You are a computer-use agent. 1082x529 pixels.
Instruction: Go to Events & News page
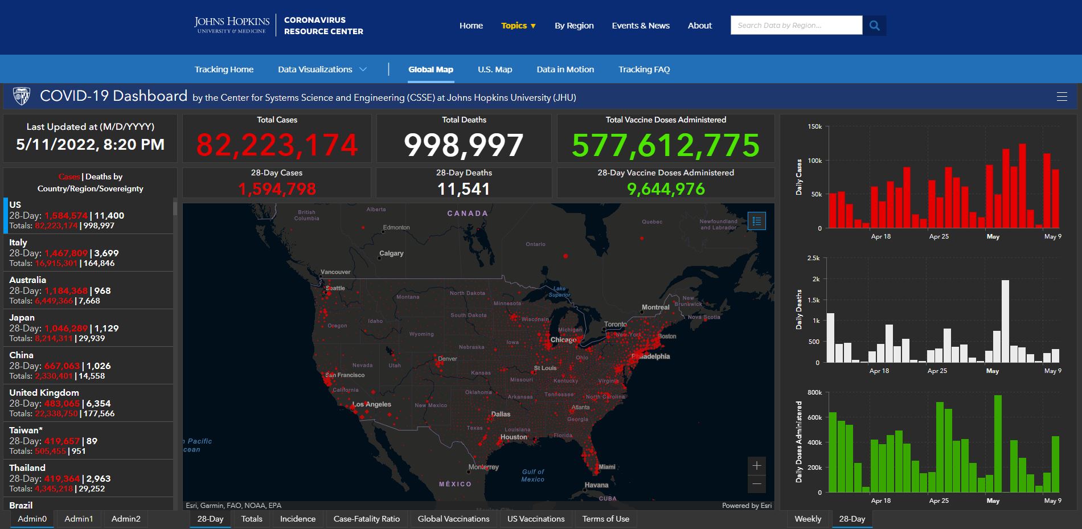click(641, 26)
